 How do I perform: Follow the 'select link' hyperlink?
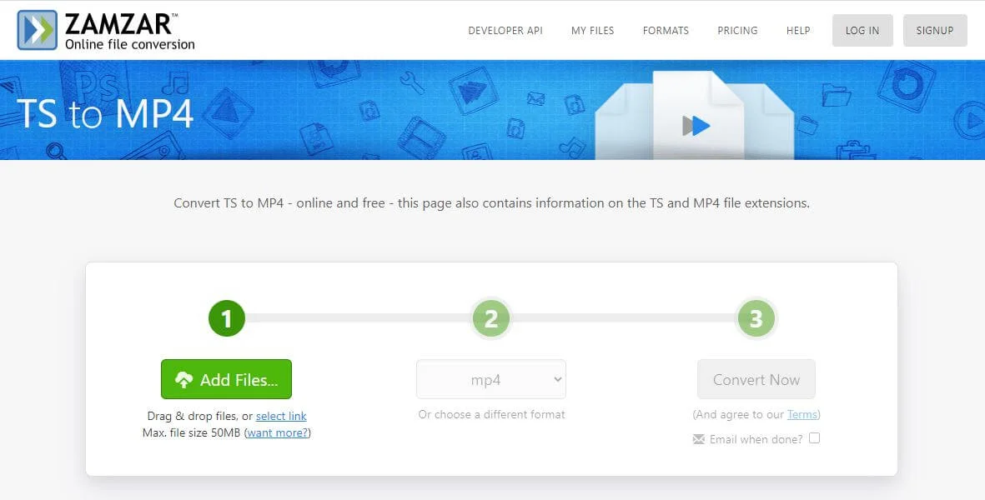[x=281, y=416]
